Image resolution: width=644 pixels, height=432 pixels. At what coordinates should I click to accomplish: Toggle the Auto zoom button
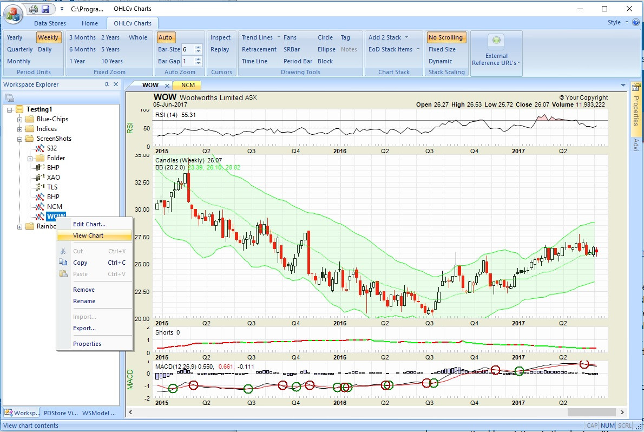166,37
